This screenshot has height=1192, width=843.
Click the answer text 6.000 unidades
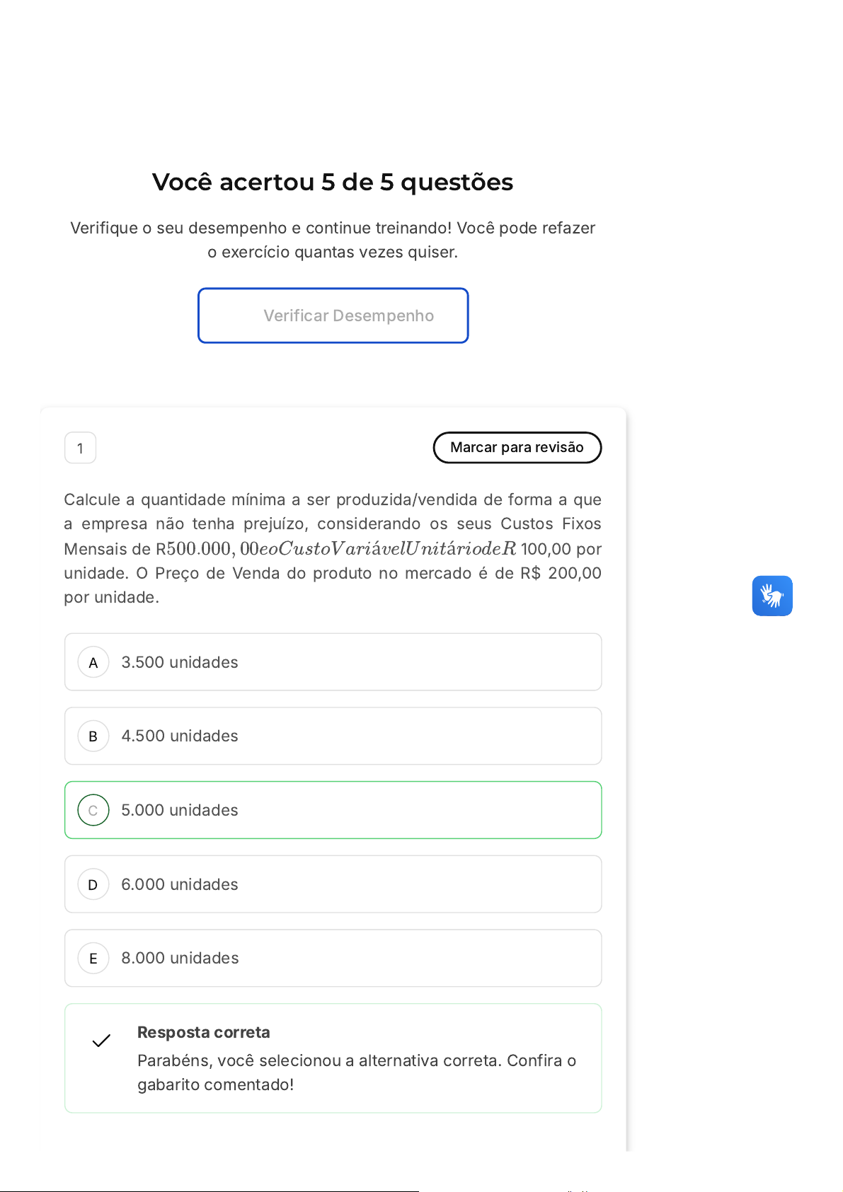180,884
